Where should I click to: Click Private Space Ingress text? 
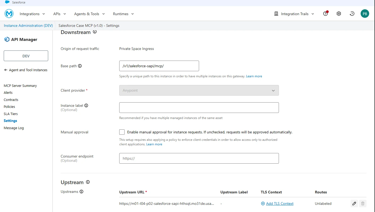[137, 49]
